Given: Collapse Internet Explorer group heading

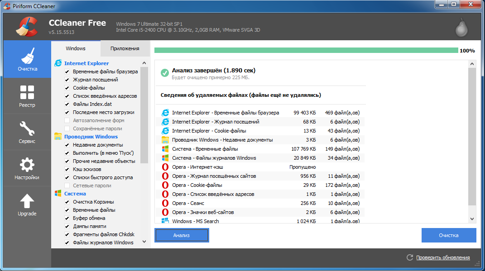Looking at the screenshot, I should (x=86, y=63).
